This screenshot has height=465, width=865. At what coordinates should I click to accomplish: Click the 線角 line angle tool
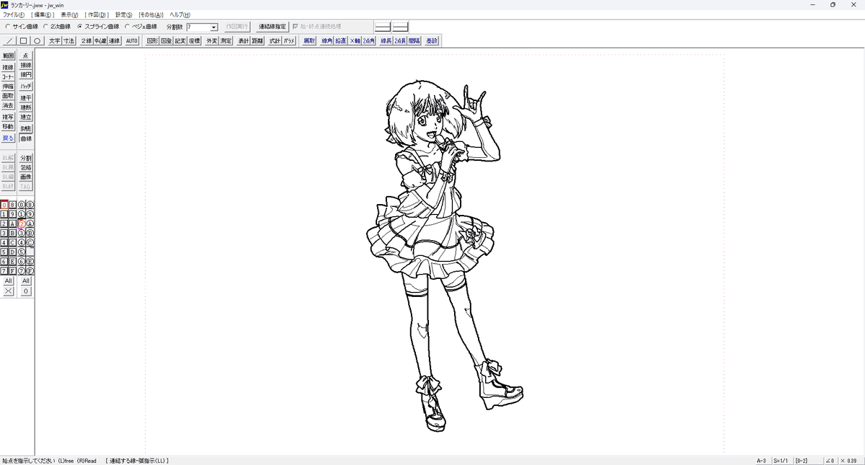click(x=327, y=41)
